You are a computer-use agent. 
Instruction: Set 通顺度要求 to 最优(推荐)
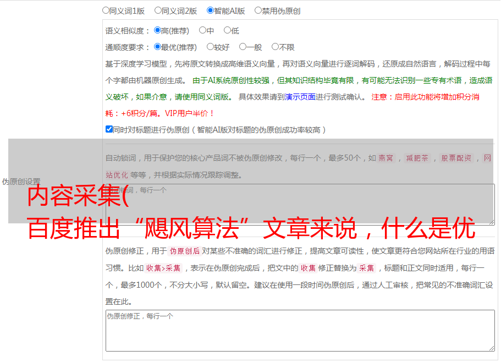tap(157, 47)
